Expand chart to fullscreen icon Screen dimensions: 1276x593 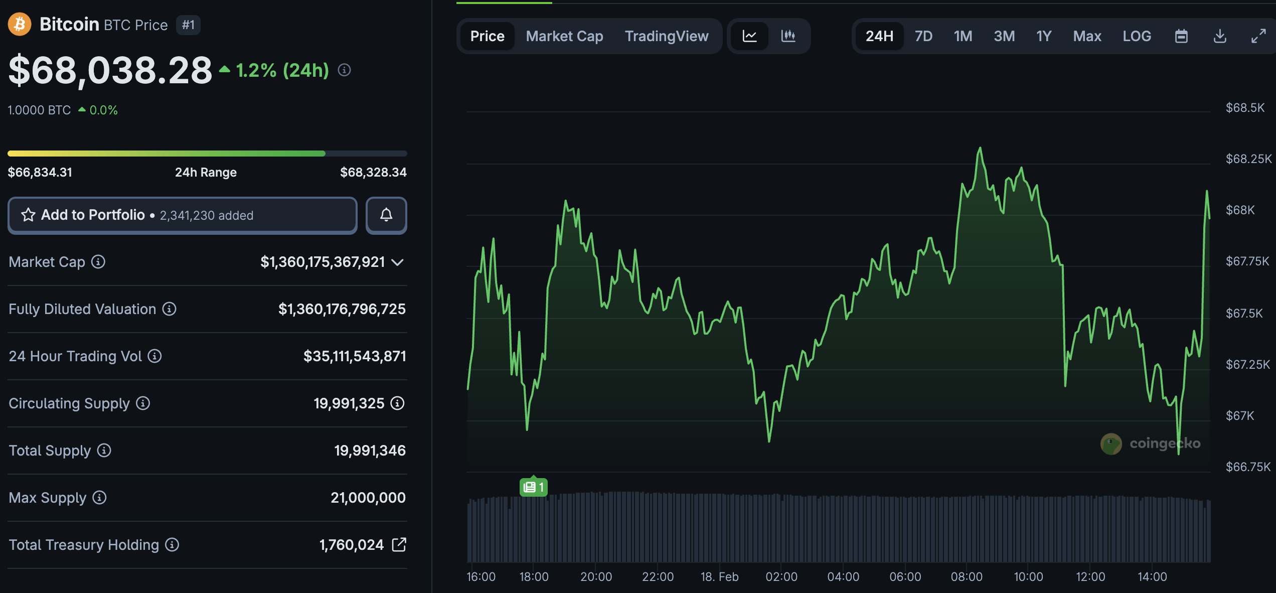(x=1258, y=36)
